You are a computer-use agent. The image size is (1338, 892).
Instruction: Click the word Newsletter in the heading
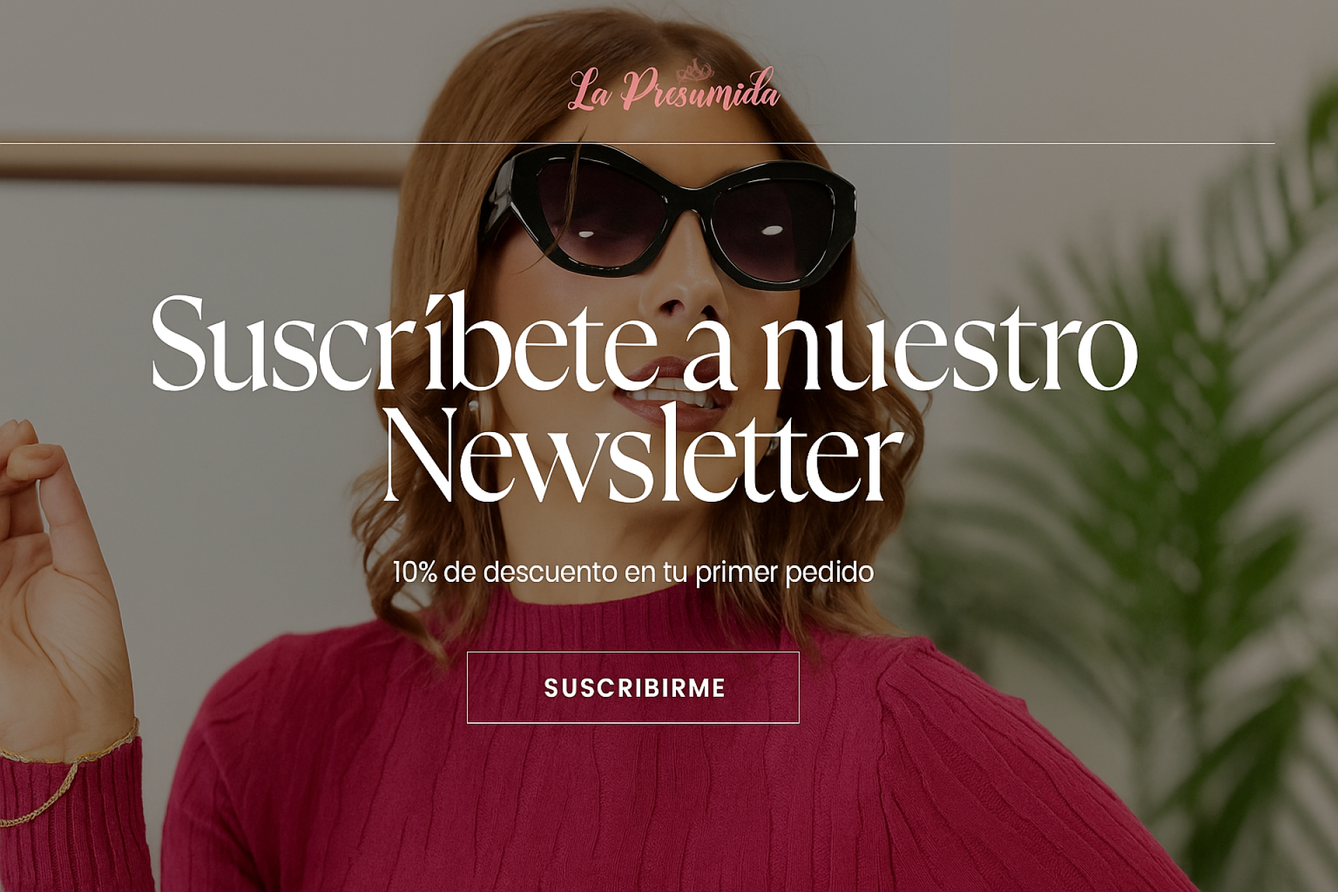click(x=644, y=453)
